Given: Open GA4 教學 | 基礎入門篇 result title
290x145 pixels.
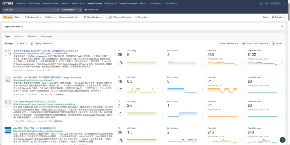Looking at the screenshot, I should (x=35, y=128).
